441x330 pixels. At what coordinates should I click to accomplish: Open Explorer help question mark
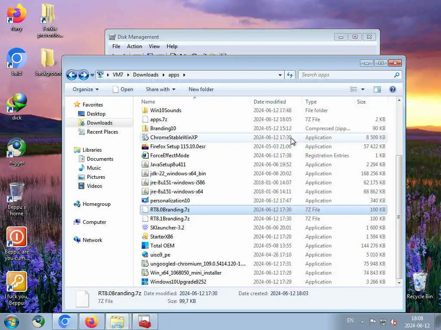coord(393,89)
